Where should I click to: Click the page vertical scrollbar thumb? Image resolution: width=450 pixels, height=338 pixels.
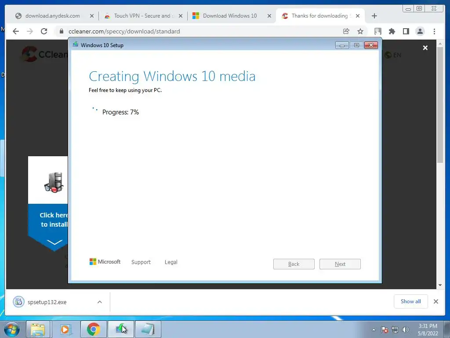click(440, 105)
